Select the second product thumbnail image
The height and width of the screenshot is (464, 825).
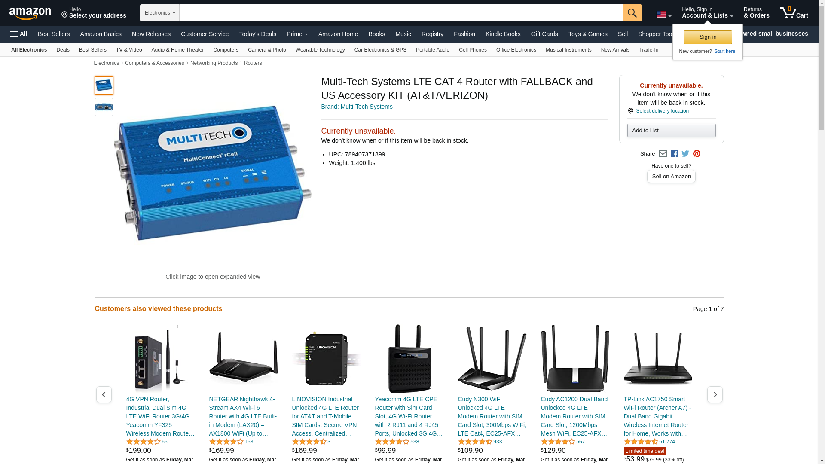pyautogui.click(x=104, y=107)
